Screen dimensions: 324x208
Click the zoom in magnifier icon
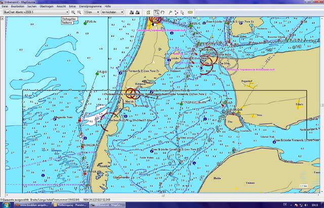point(73,11)
